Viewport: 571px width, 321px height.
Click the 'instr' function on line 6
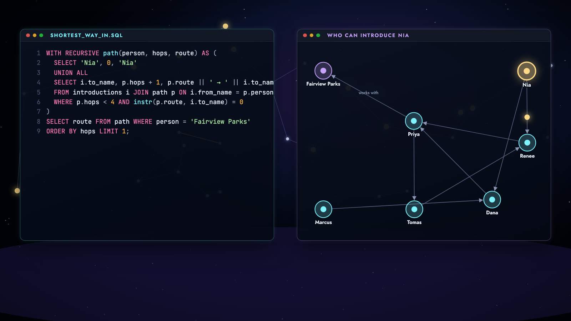143,102
